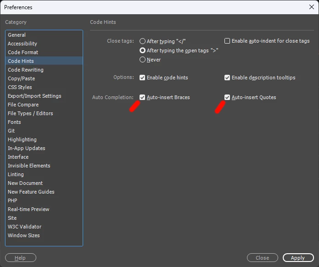Select In-App Updates category

click(44, 148)
